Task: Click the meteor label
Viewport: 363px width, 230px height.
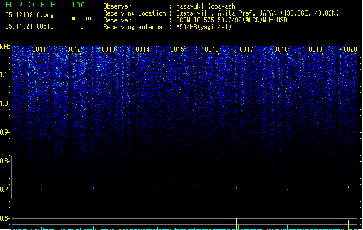Action: click(82, 18)
